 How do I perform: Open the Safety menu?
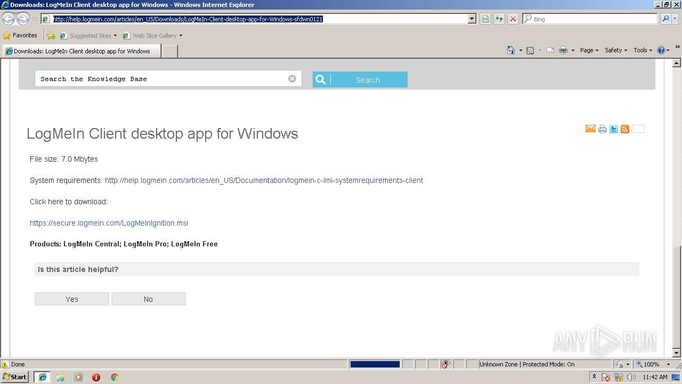616,50
